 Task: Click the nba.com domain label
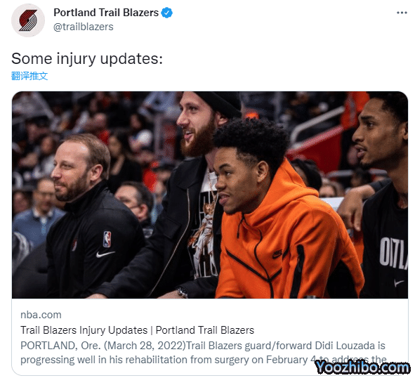tap(41, 315)
